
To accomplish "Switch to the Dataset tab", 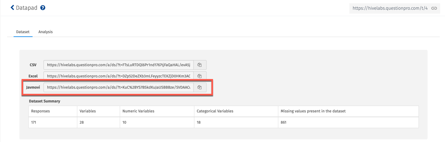I will [x=23, y=32].
